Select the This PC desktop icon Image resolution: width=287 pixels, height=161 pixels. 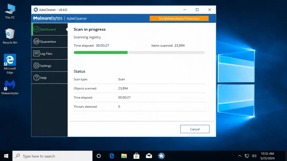coord(10,11)
